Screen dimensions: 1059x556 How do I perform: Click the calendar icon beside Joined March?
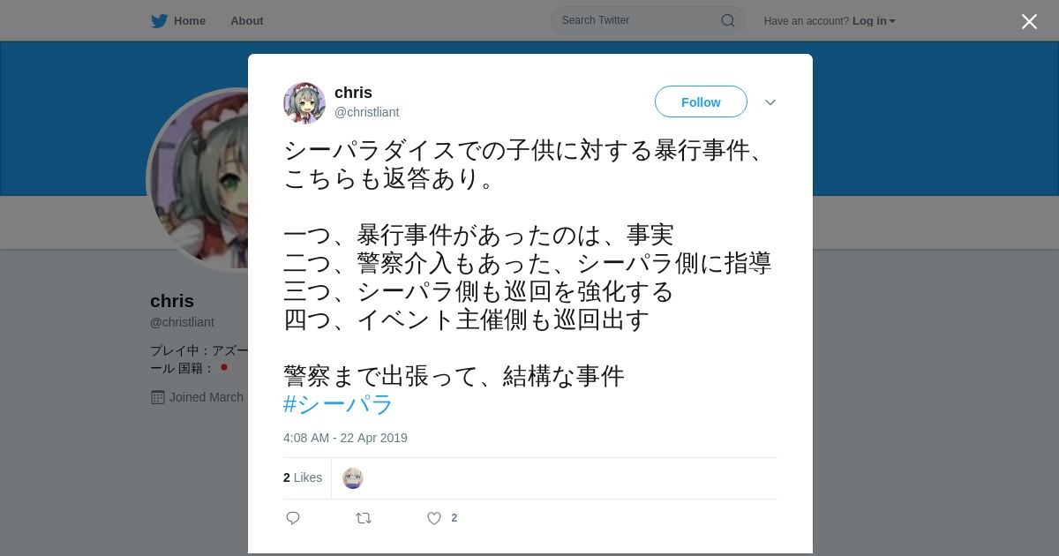click(158, 397)
